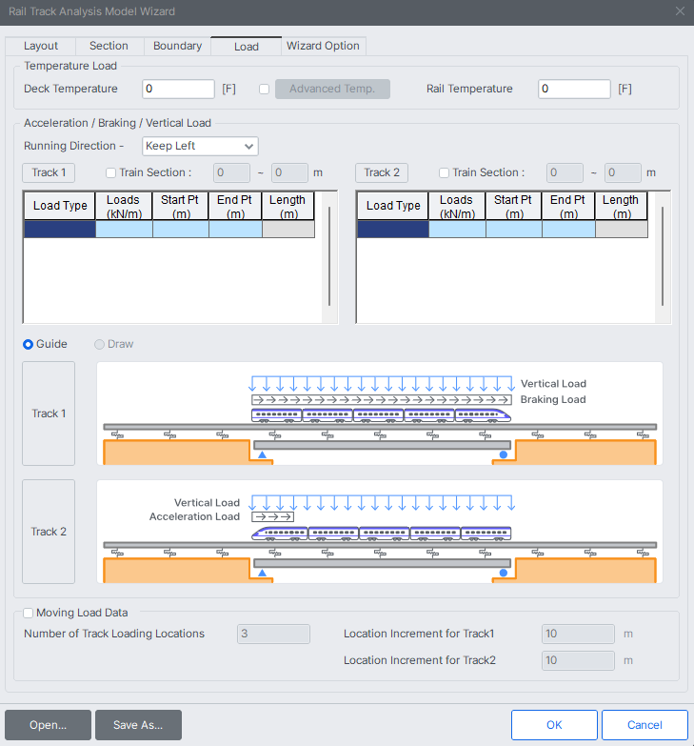
Task: Enable Train Section checkbox for Track 1
Action: point(110,172)
